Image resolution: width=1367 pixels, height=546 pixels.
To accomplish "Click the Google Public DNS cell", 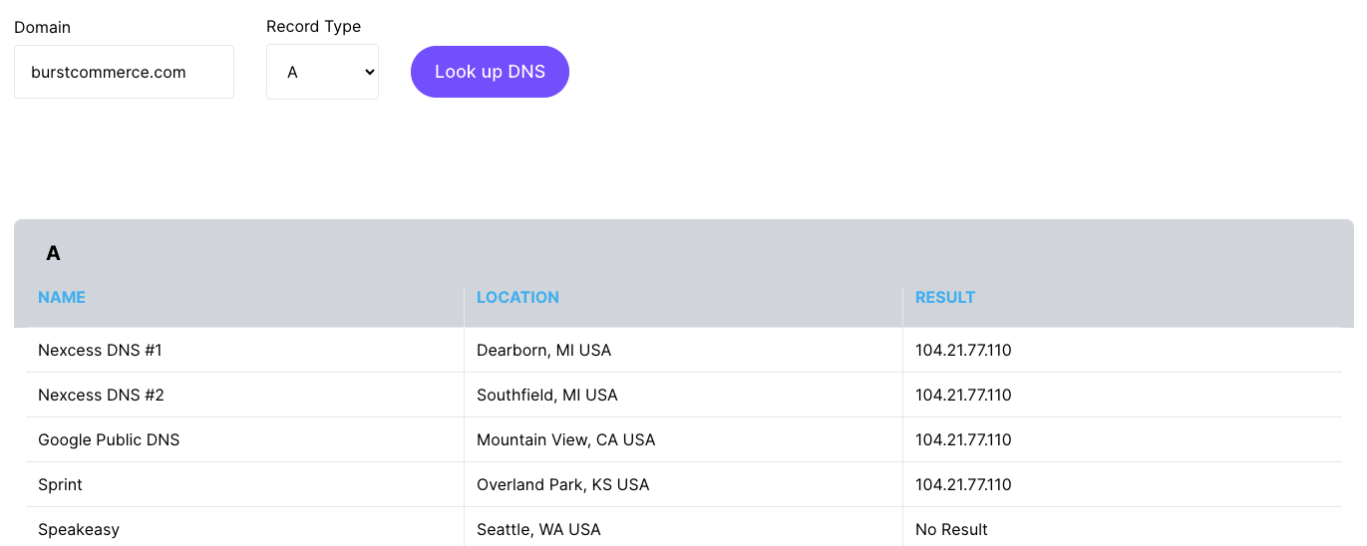I will tap(109, 439).
